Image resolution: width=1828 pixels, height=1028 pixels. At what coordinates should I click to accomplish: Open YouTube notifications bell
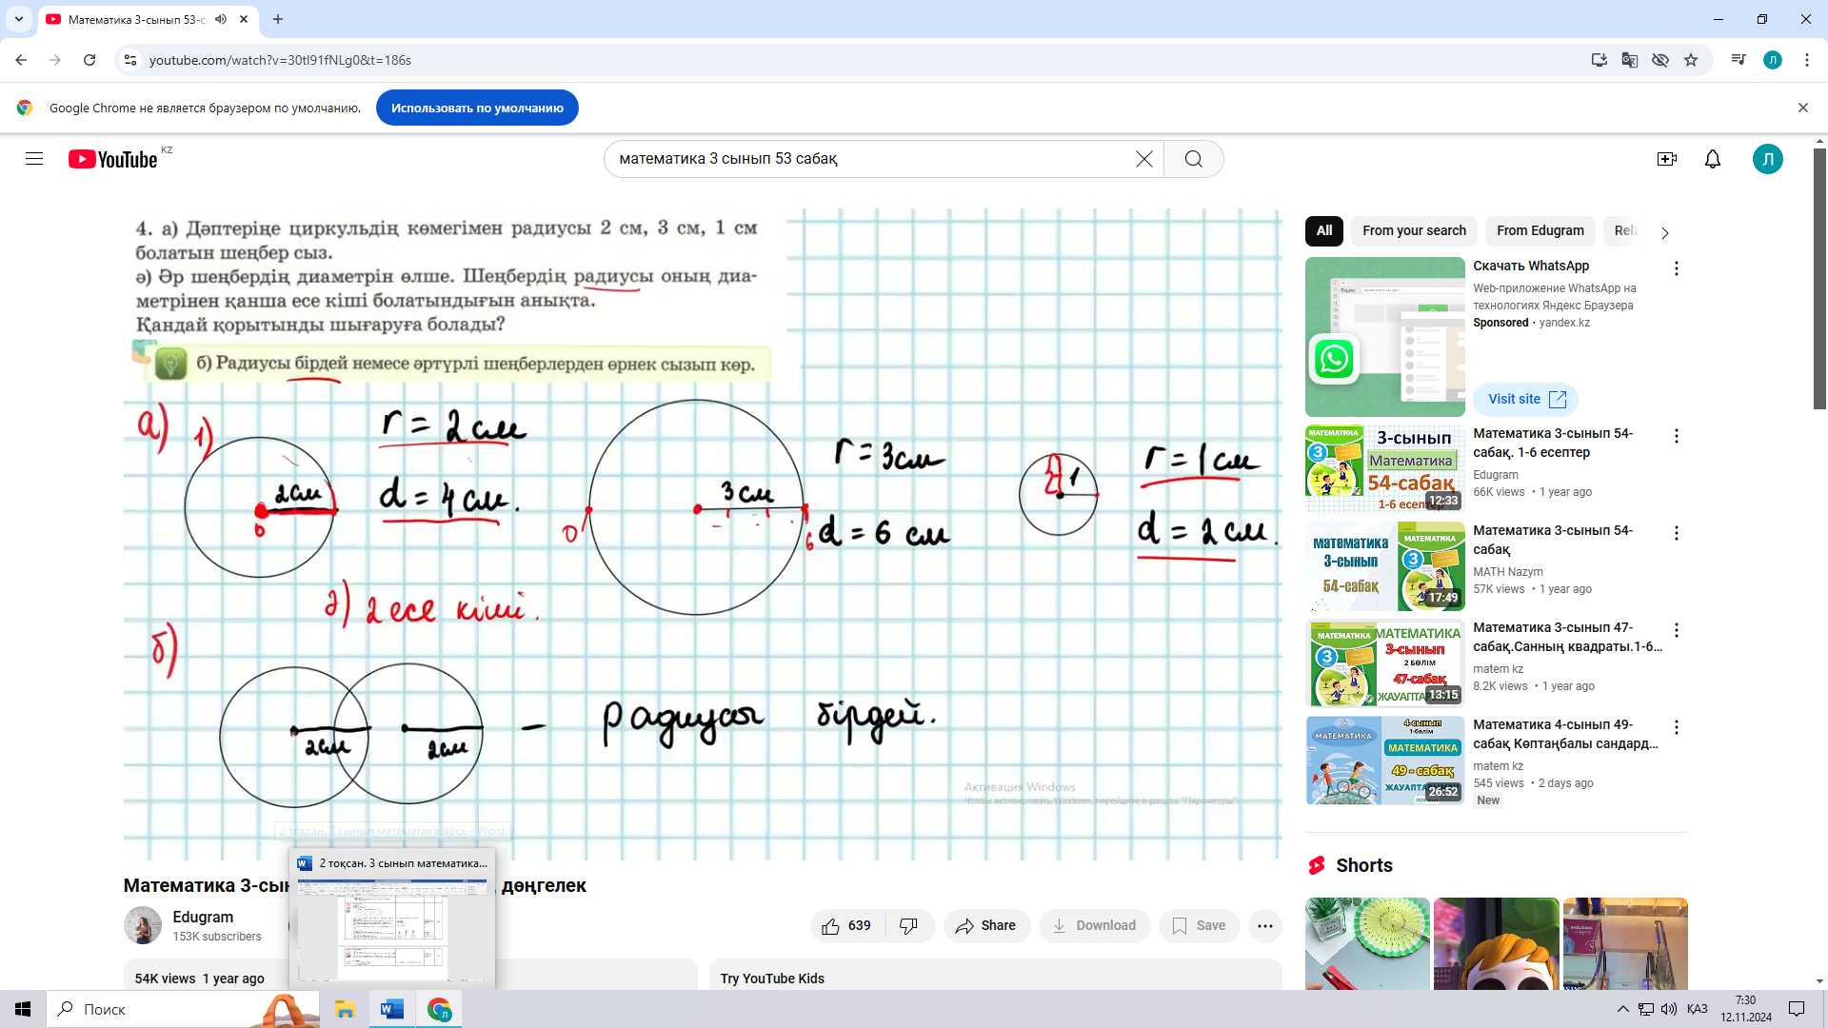1712,159
